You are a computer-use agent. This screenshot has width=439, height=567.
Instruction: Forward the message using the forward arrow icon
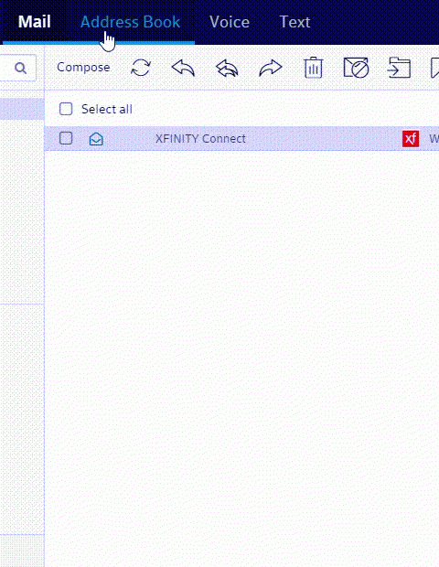(271, 68)
